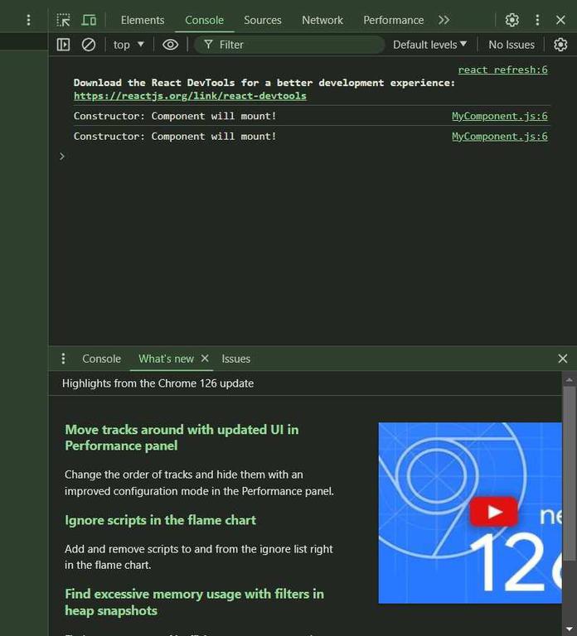Open Move tracks around with updated UI article
The width and height of the screenshot is (577, 636).
tap(182, 437)
